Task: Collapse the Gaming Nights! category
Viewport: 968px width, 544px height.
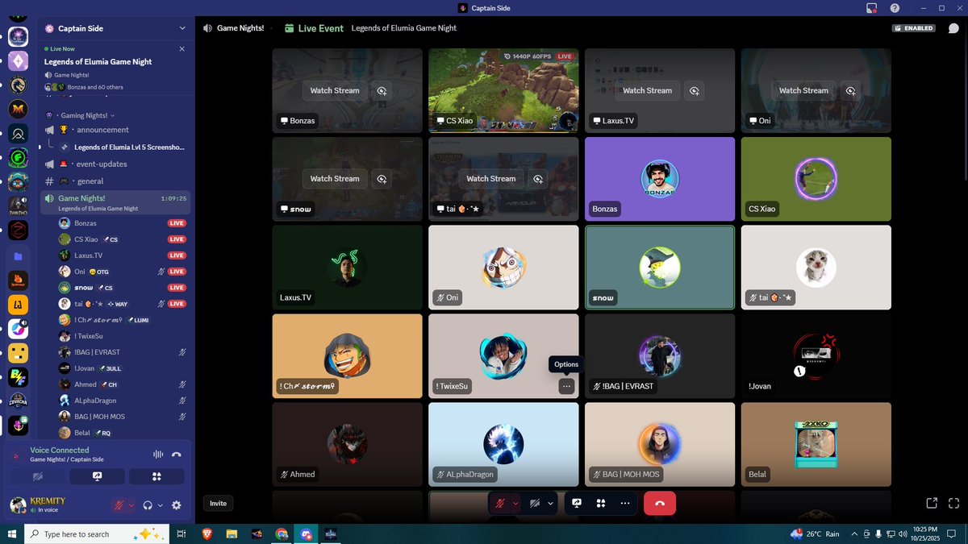Action: click(x=84, y=115)
